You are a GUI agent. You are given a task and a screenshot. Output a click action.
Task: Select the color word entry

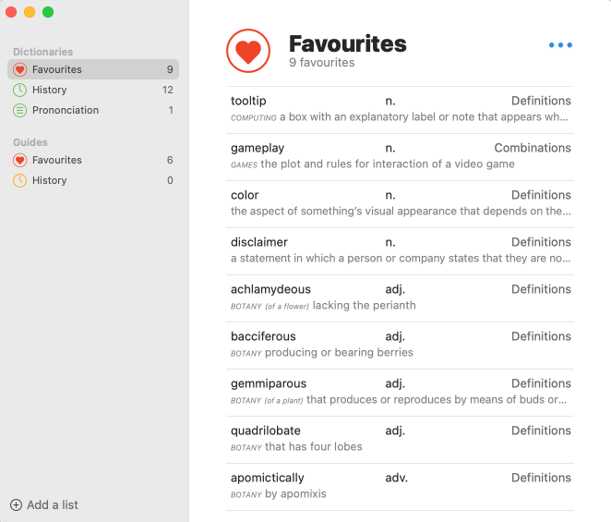[x=400, y=203]
